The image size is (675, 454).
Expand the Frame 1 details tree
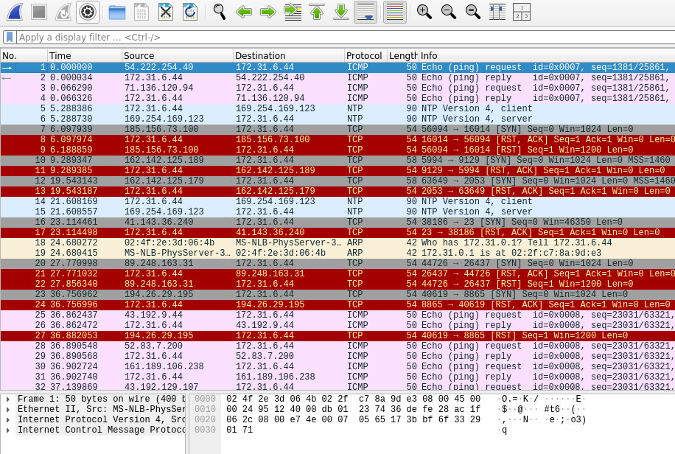(x=8, y=399)
